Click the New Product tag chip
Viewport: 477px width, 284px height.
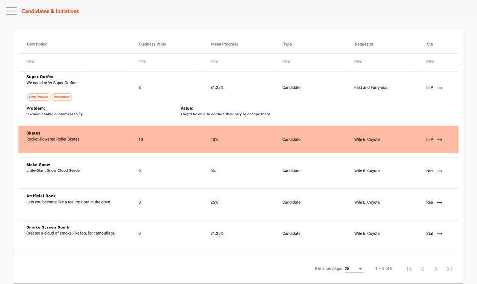click(x=39, y=97)
